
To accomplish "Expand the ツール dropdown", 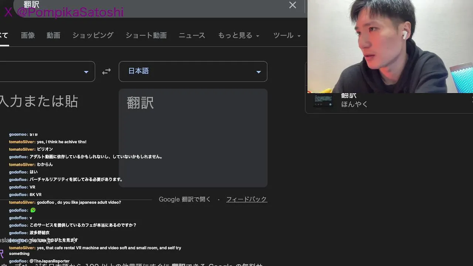I will (x=287, y=35).
